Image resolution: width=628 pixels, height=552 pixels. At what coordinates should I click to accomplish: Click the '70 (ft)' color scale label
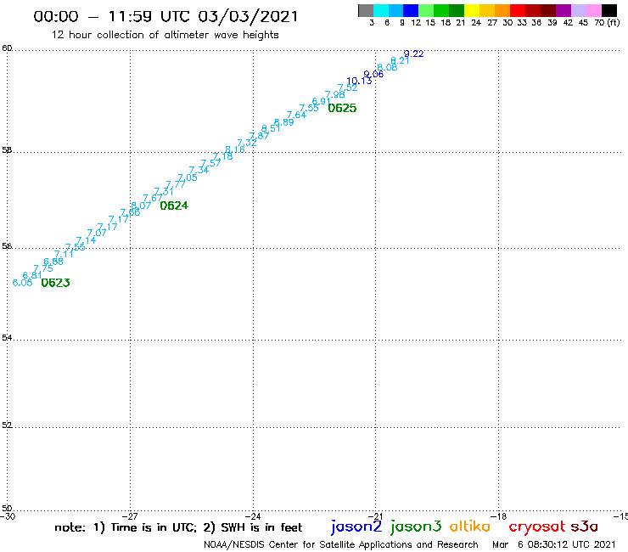click(x=607, y=23)
